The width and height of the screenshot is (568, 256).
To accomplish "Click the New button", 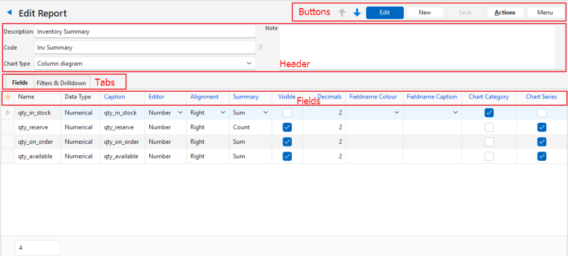I will point(425,13).
